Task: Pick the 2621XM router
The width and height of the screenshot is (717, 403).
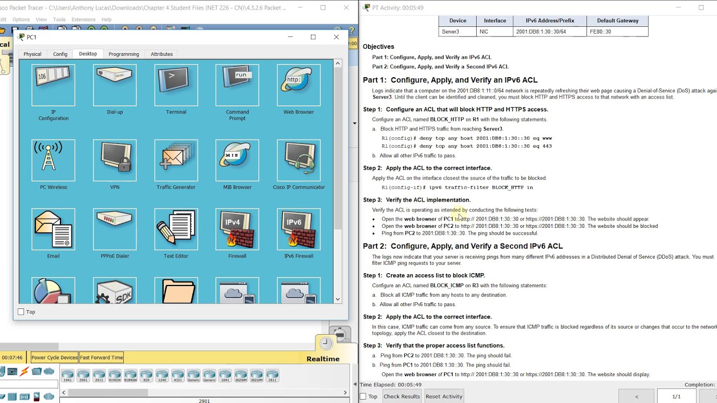Action: click(257, 376)
